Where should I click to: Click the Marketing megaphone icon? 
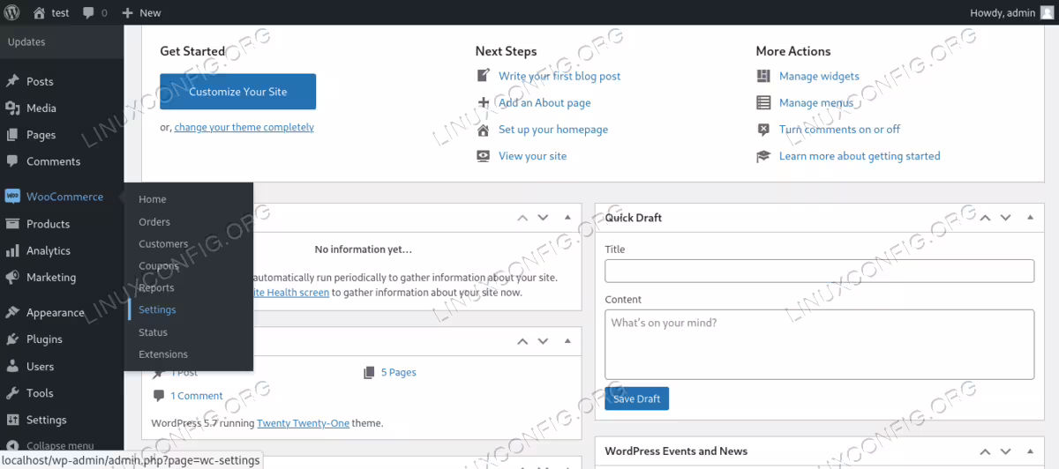click(12, 277)
